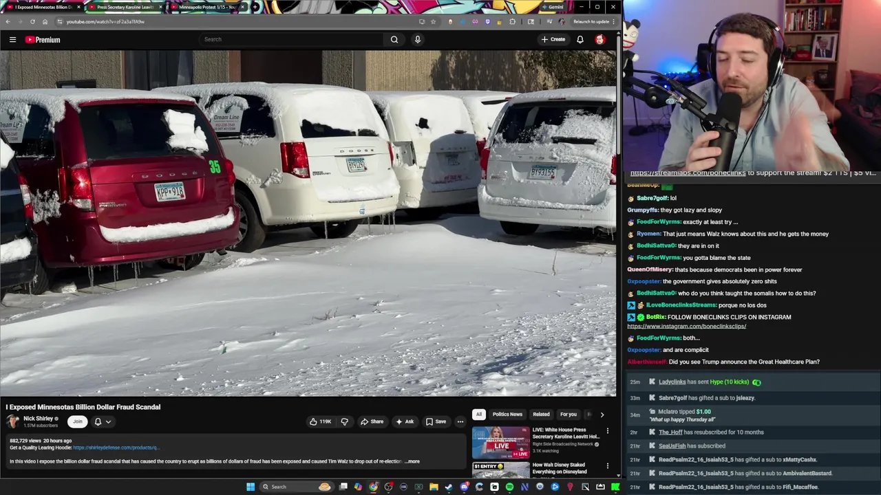The image size is (881, 495).
Task: Click Ryomen's chat message about Walz
Action: pyautogui.click(x=728, y=234)
